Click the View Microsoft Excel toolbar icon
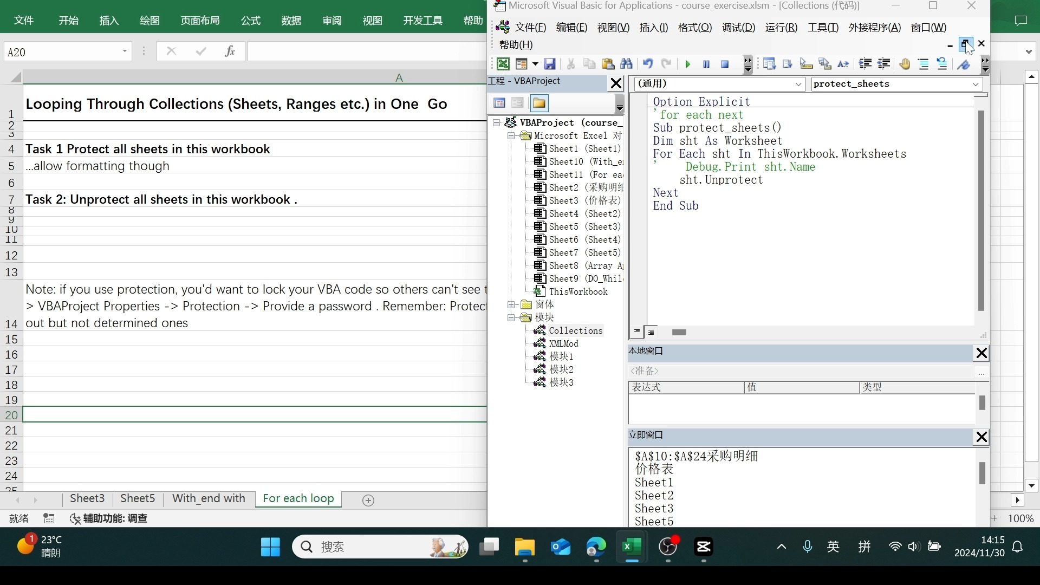This screenshot has width=1040, height=585. (x=503, y=64)
